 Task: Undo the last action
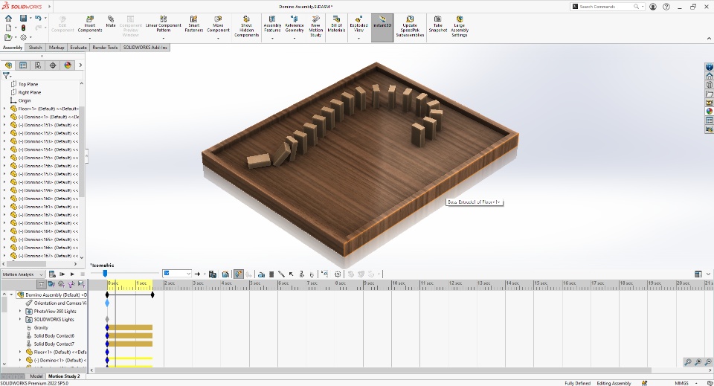point(38,18)
